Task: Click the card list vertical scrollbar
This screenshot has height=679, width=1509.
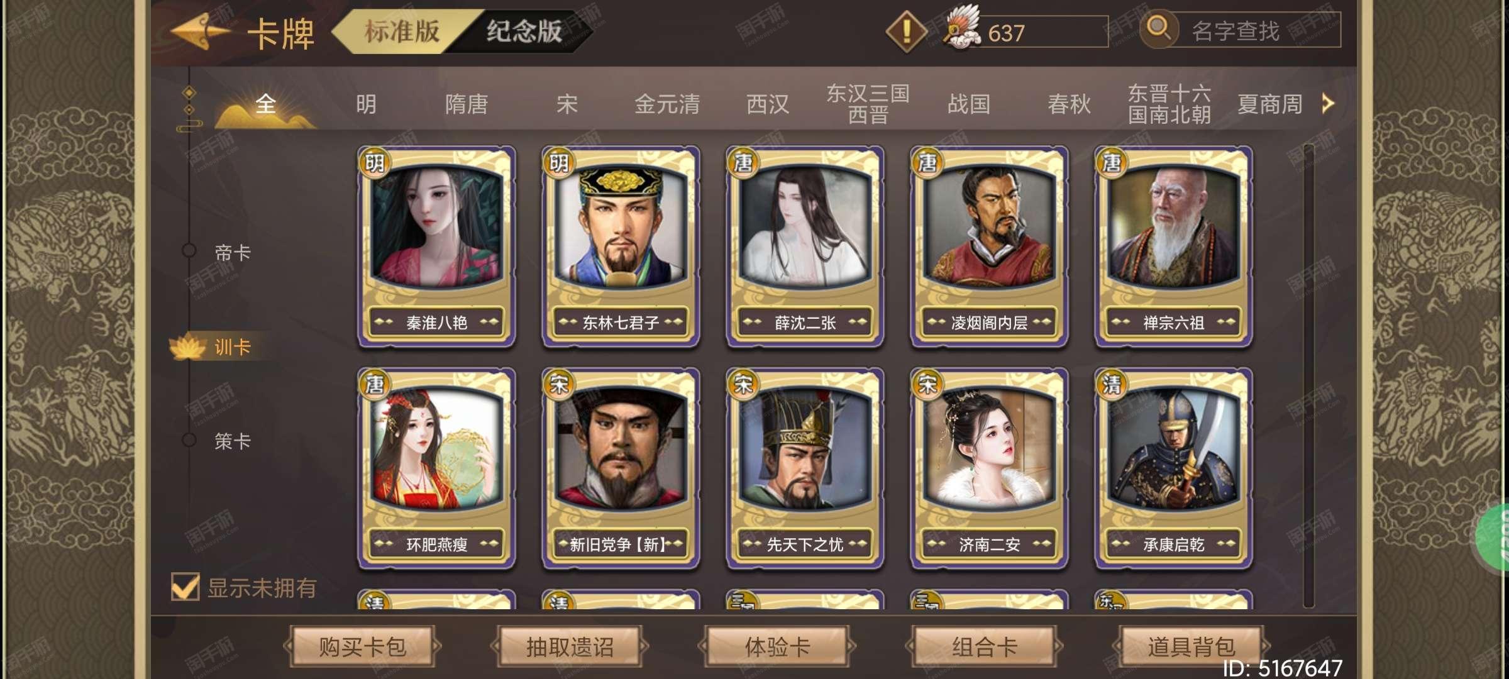Action: click(x=1309, y=376)
